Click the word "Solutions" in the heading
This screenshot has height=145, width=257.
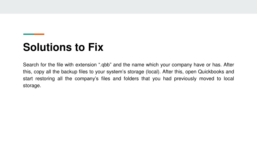point(47,47)
